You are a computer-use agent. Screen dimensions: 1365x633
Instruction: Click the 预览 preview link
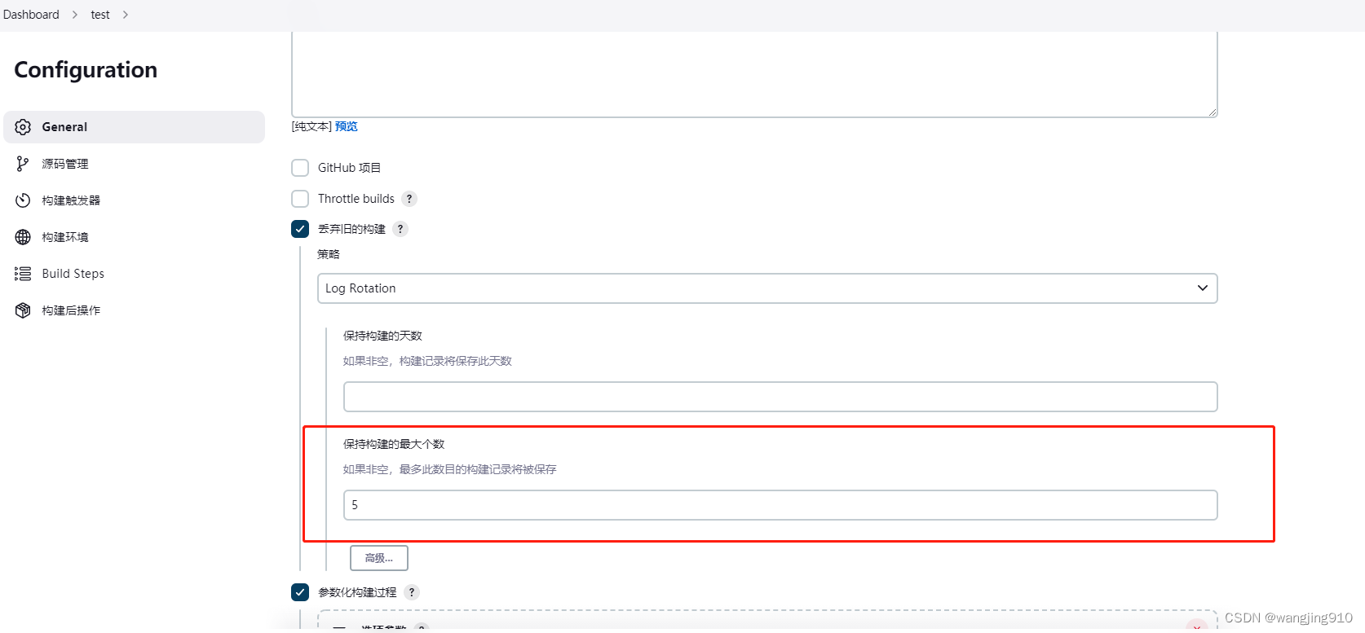(347, 126)
